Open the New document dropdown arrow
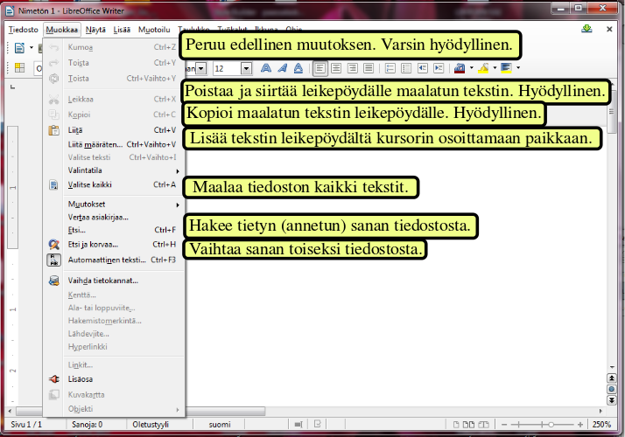 32,48
